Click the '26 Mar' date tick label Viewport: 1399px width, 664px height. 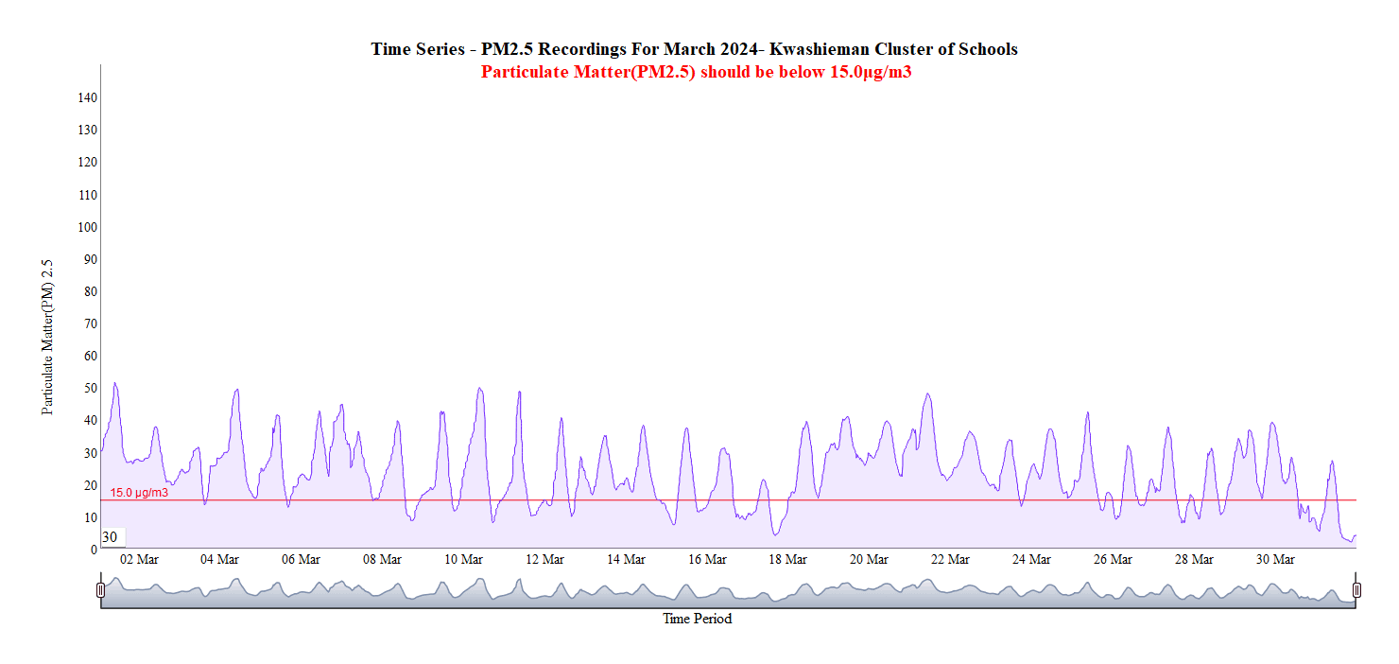(1113, 560)
